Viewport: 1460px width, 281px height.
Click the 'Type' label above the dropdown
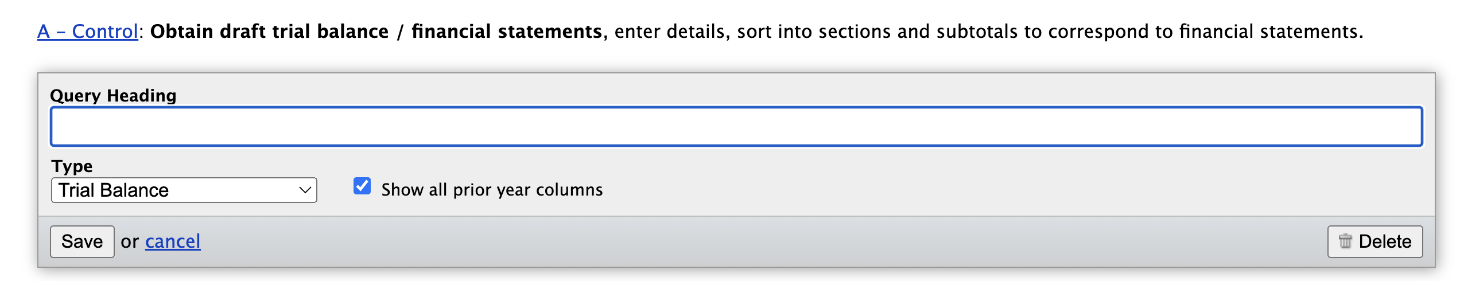[x=72, y=166]
